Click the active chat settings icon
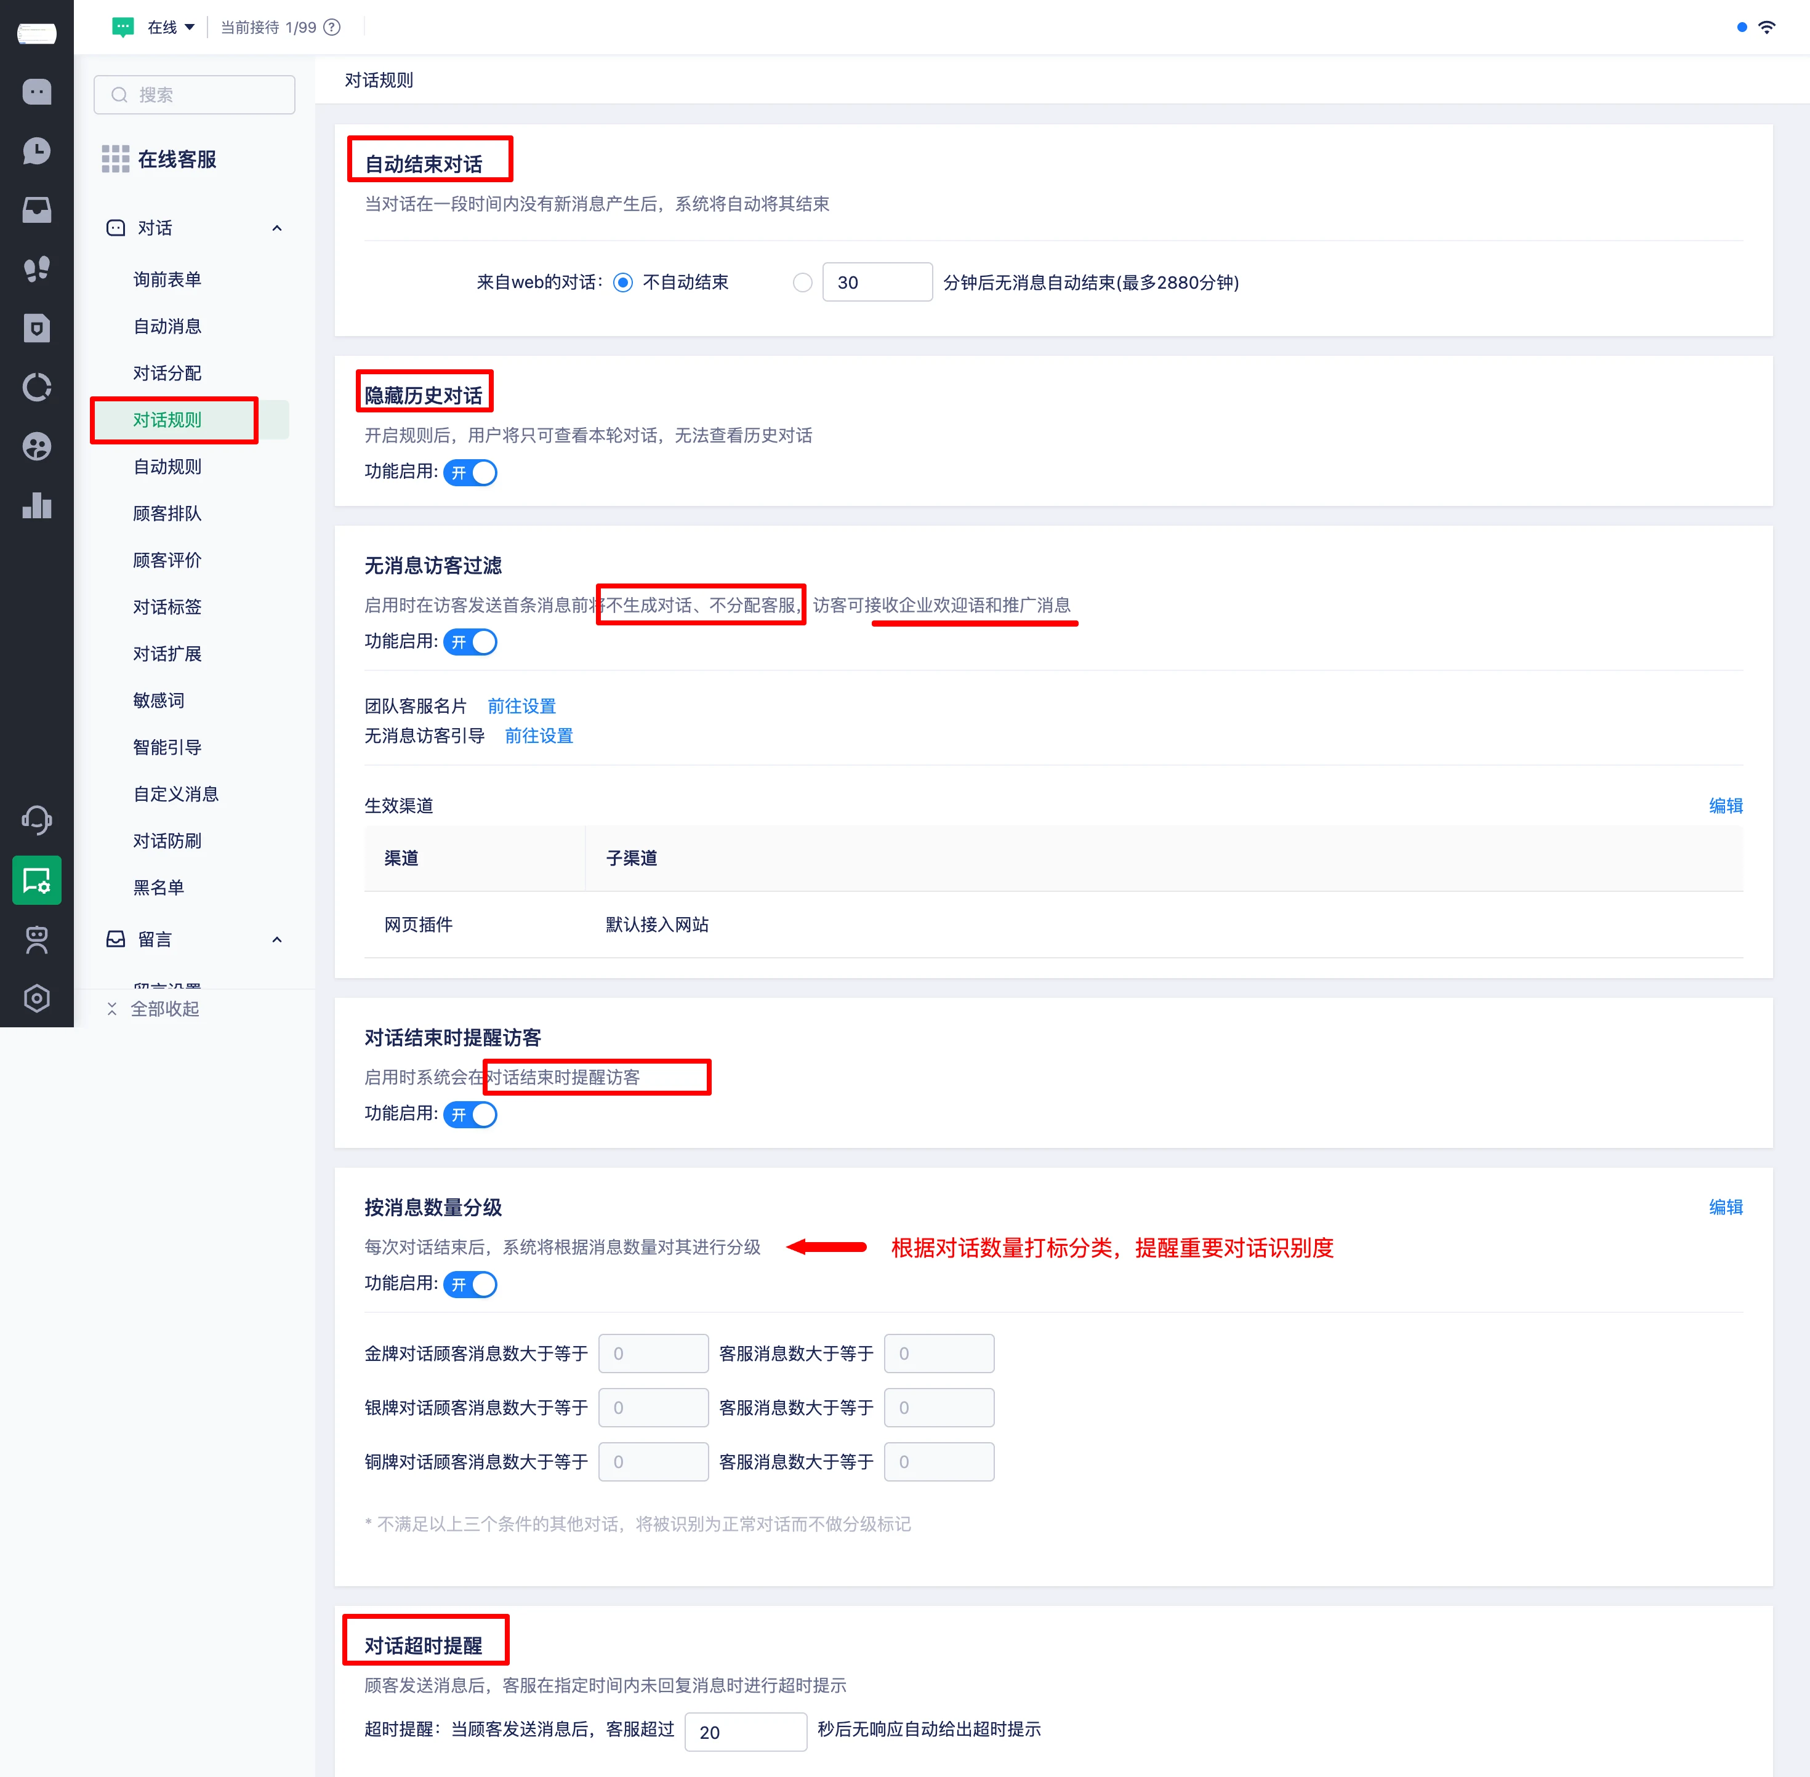 36,880
